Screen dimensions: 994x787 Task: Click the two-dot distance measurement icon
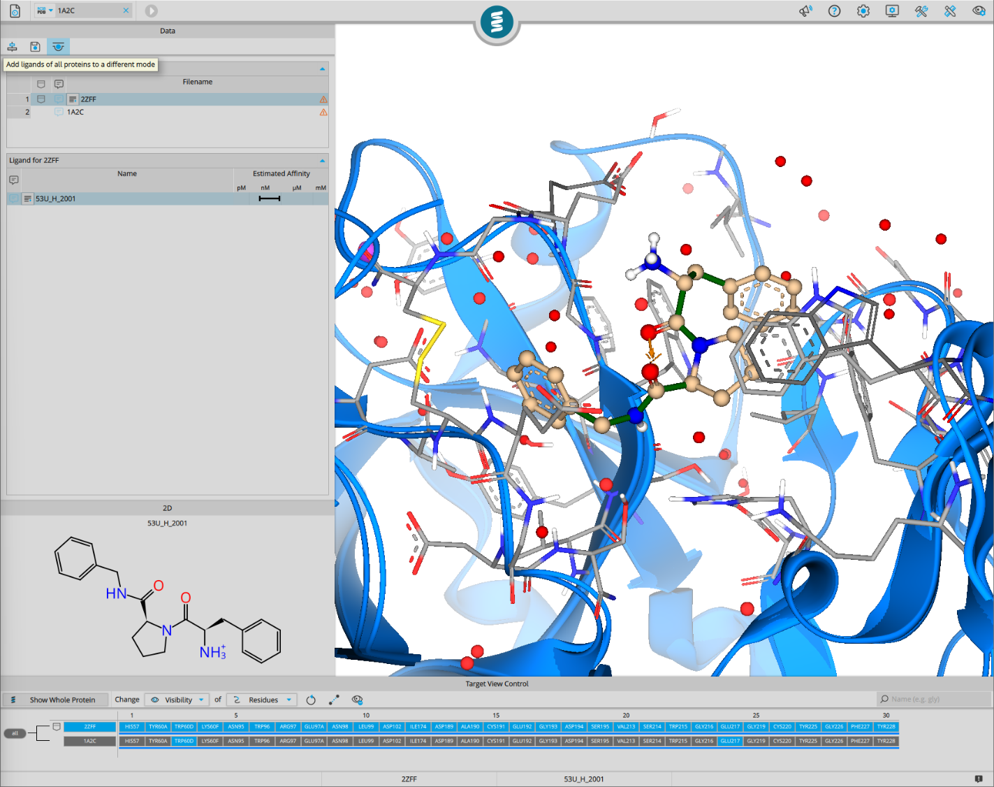[334, 700]
